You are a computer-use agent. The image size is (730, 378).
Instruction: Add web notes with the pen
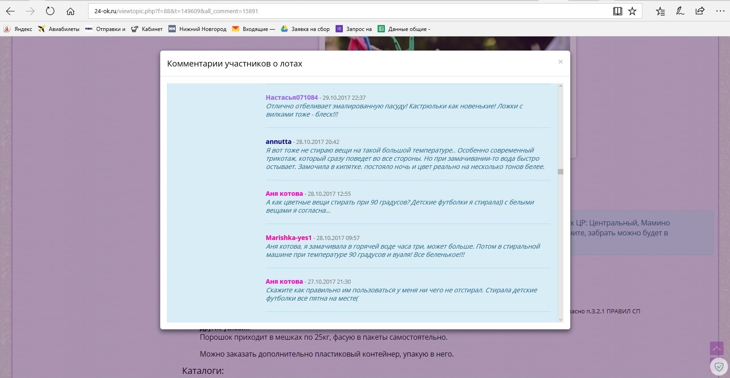click(680, 11)
